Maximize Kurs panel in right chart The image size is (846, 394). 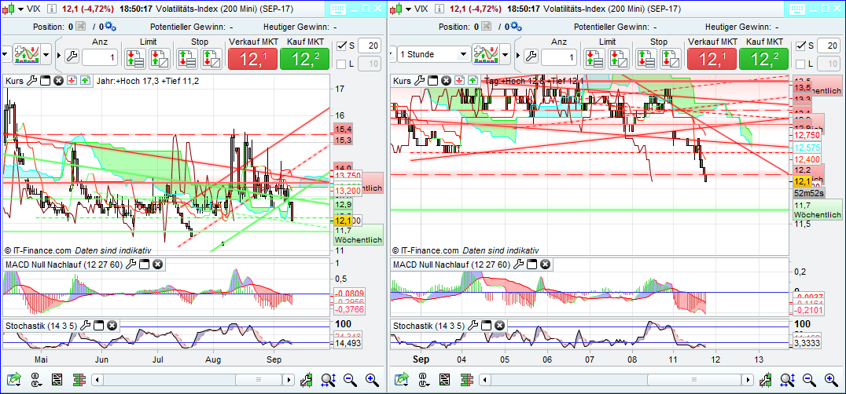click(x=432, y=81)
